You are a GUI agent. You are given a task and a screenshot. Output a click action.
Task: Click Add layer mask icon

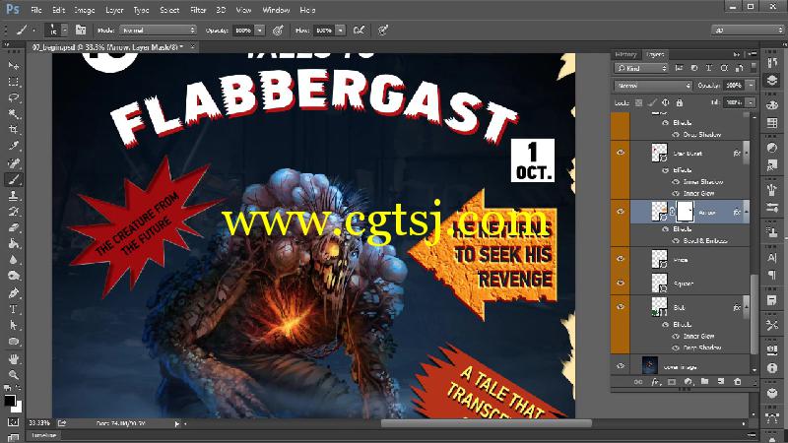[x=672, y=382]
